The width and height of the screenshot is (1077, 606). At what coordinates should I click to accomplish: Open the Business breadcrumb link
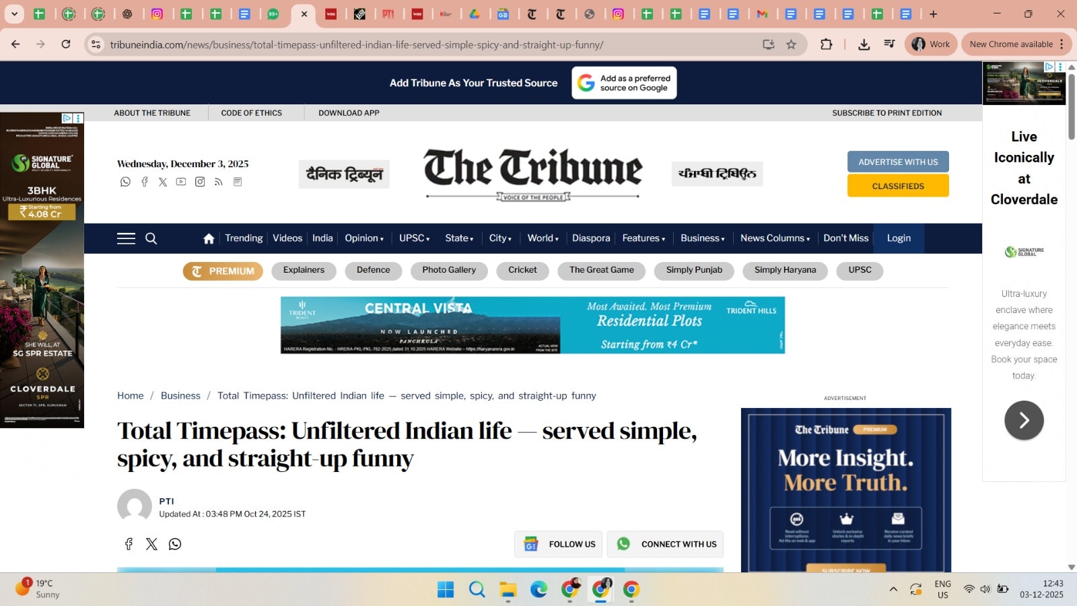(x=180, y=395)
